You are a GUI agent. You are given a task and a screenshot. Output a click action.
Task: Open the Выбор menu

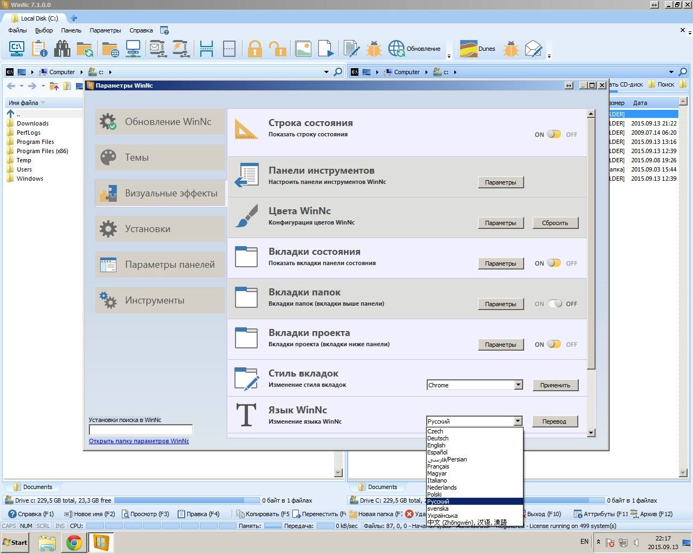(44, 30)
